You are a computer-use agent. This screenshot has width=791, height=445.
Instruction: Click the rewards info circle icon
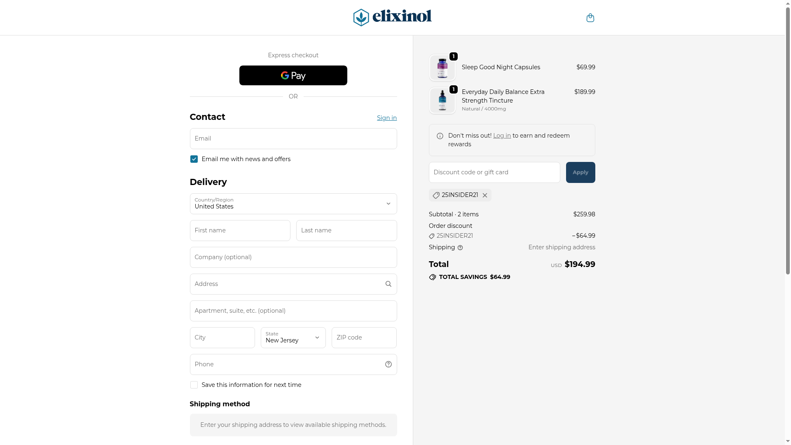click(440, 136)
